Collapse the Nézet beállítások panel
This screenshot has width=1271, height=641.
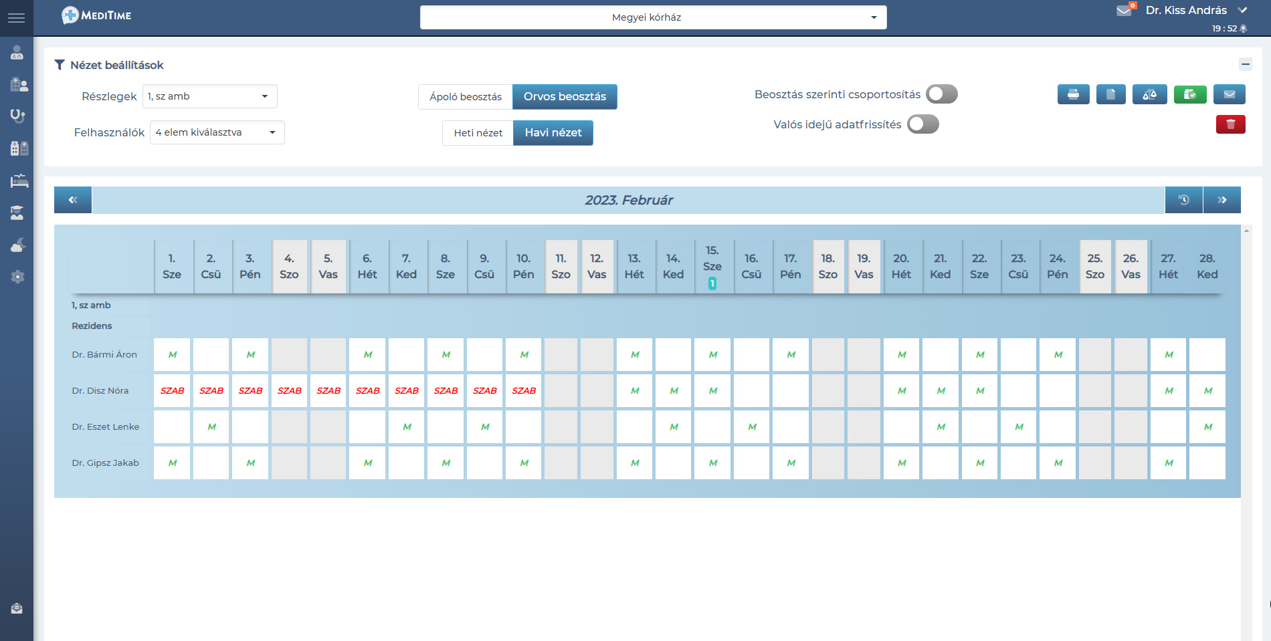(1245, 64)
